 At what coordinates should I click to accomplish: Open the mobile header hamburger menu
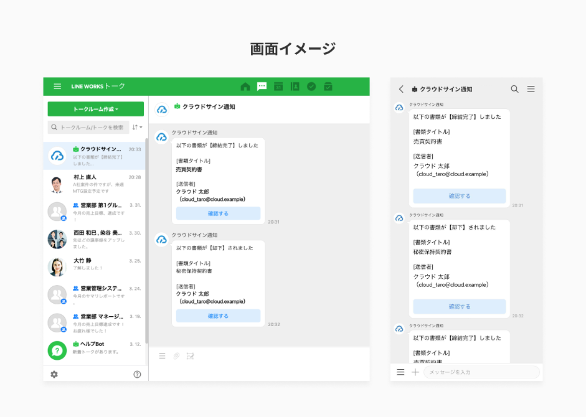tap(531, 89)
